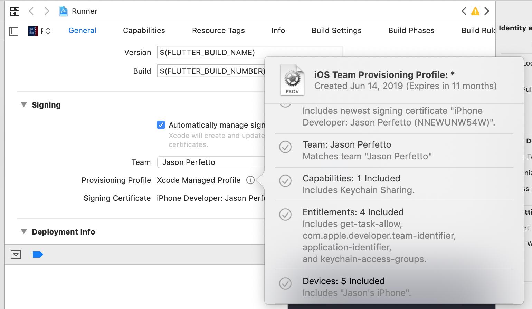Toggle the project and targets list sidebar
Viewport: 532px width, 309px height.
click(x=14, y=31)
